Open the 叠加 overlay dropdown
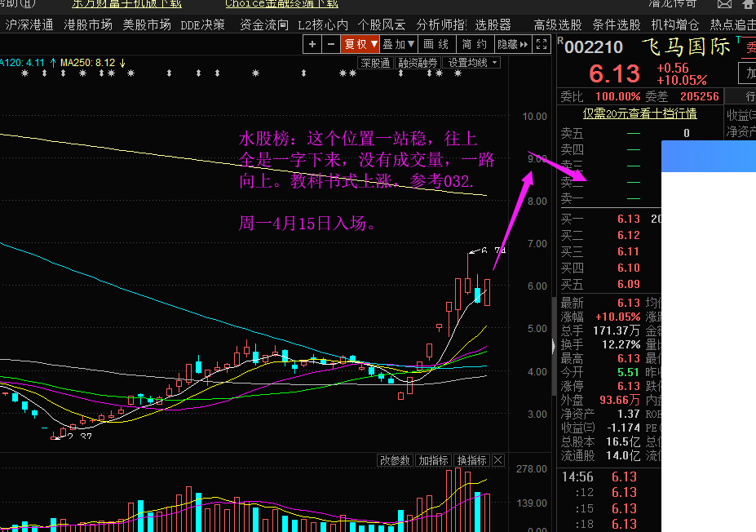The image size is (756, 532). [398, 44]
